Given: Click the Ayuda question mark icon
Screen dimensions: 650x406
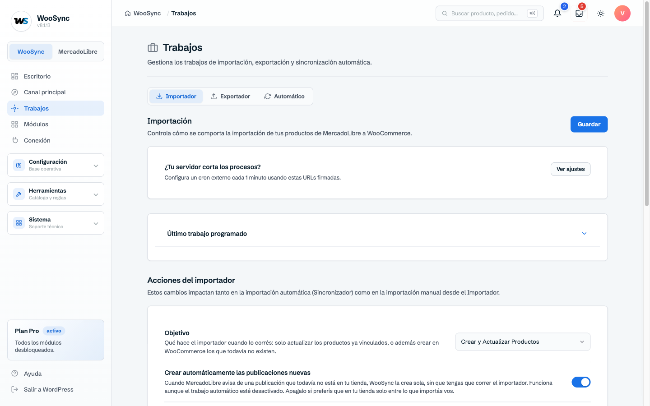Looking at the screenshot, I should tap(15, 374).
